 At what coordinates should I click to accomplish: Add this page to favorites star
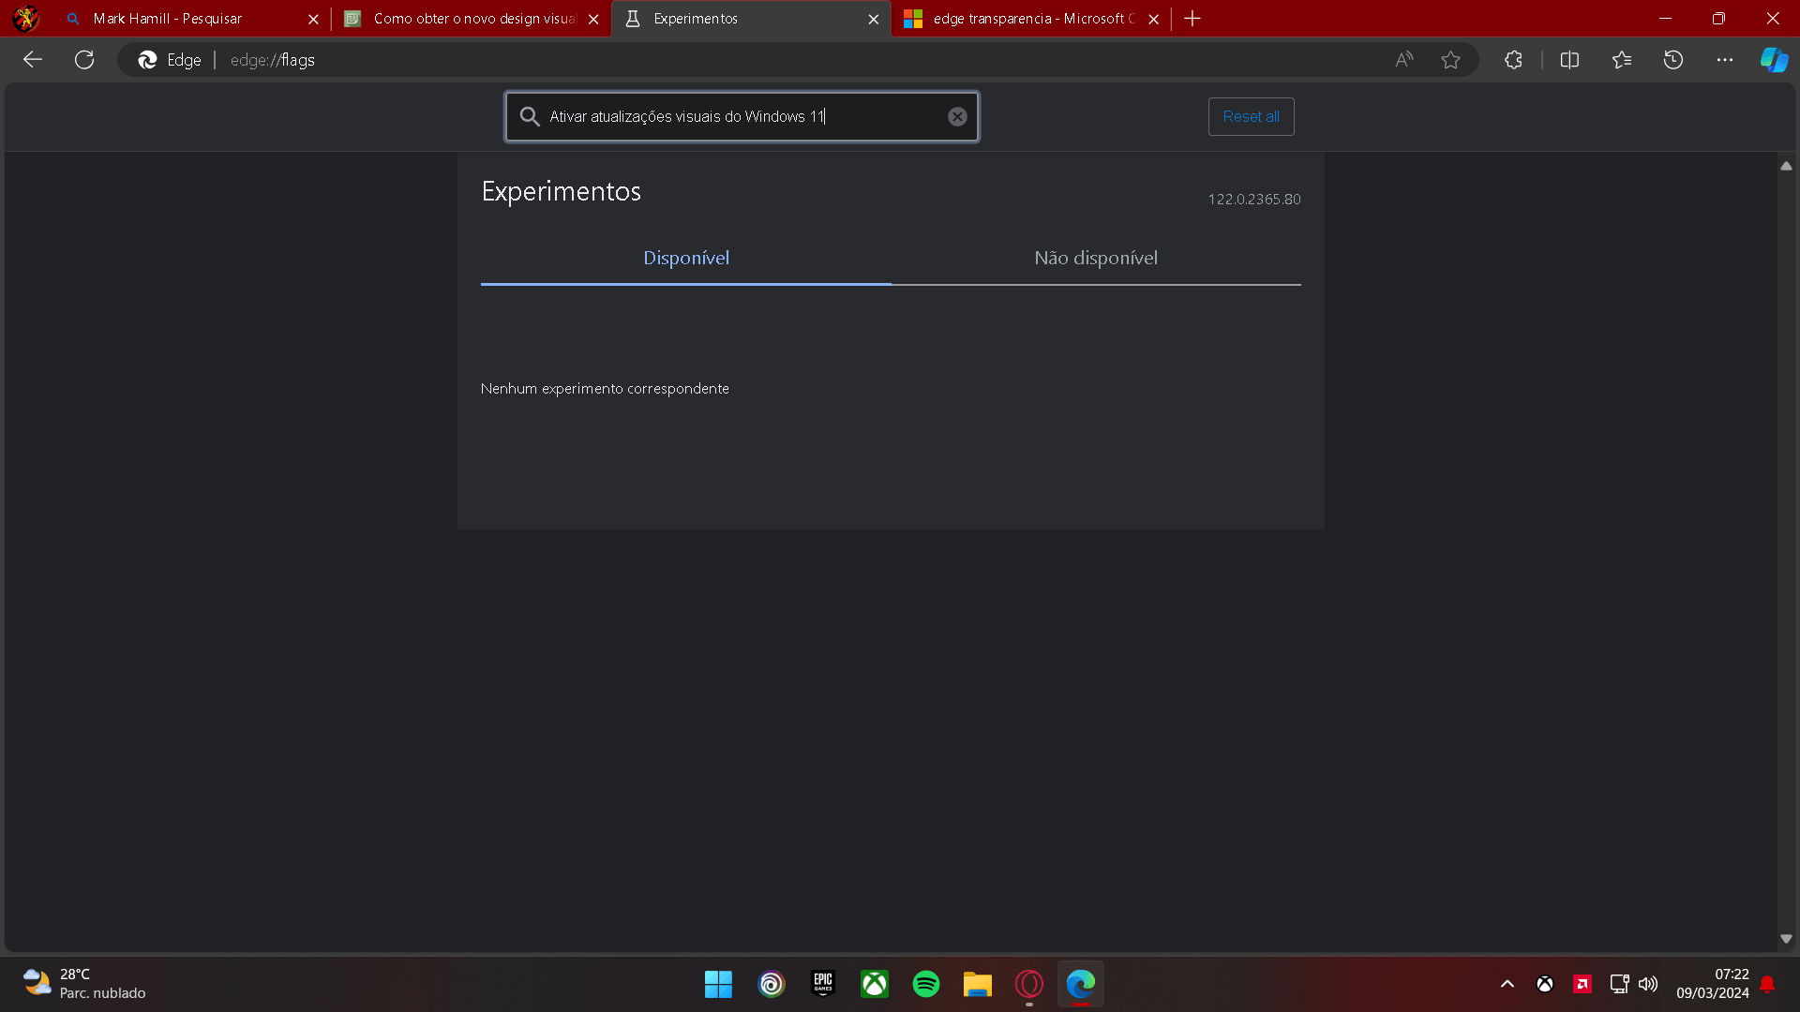tap(1450, 60)
